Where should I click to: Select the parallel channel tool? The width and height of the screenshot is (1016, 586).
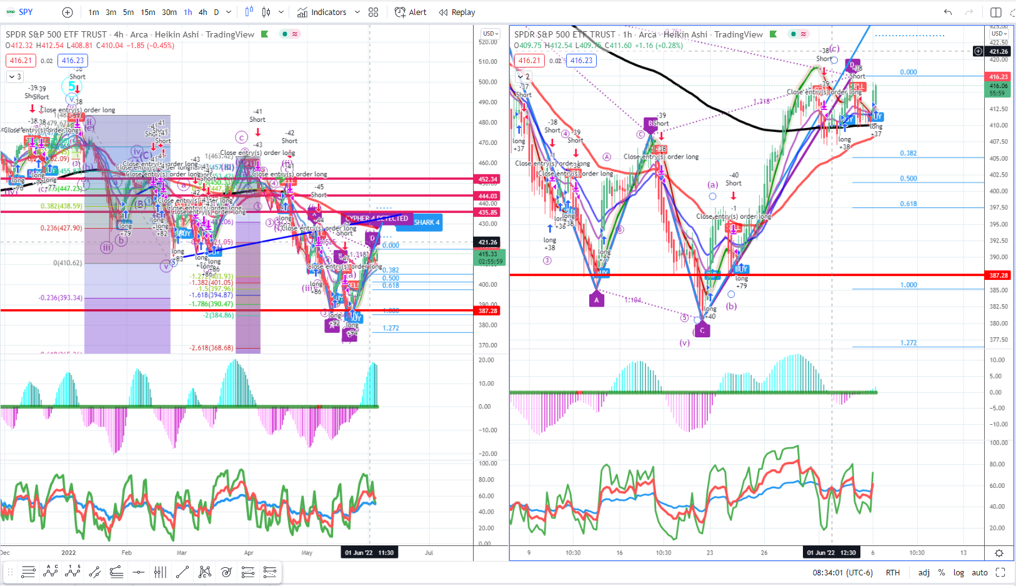pyautogui.click(x=94, y=572)
